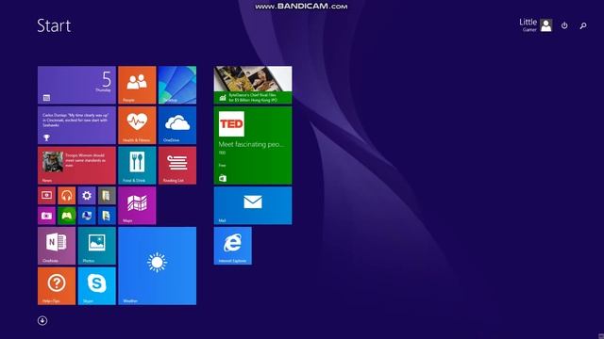Open the small magenta Camera tile
The width and height of the screenshot is (604, 339).
[x=46, y=216]
